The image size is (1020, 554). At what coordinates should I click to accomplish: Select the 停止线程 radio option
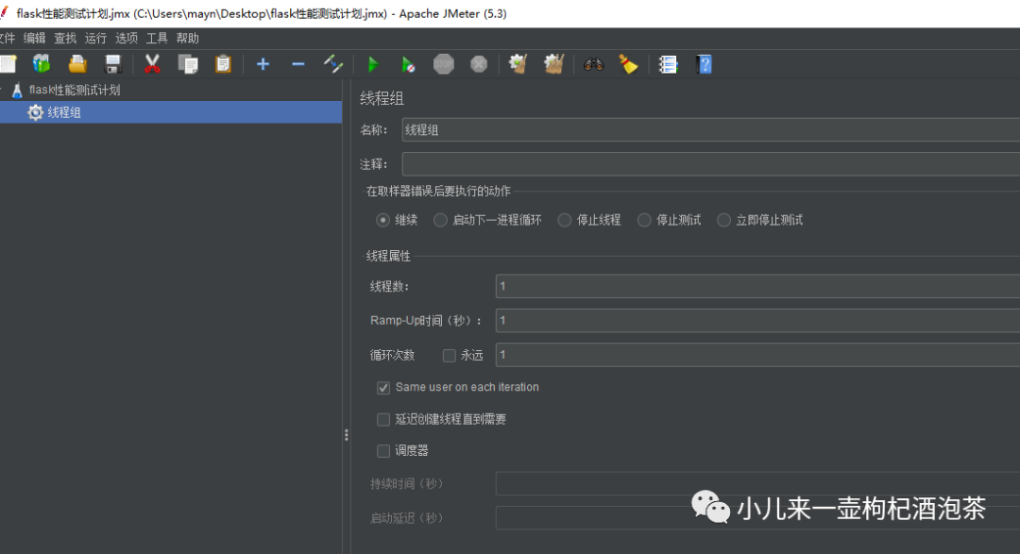tap(564, 219)
